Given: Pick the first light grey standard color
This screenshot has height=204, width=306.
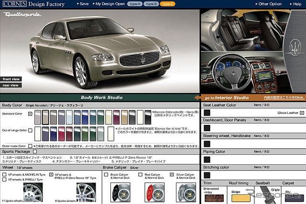Looking at the screenshot, I should point(38,117).
